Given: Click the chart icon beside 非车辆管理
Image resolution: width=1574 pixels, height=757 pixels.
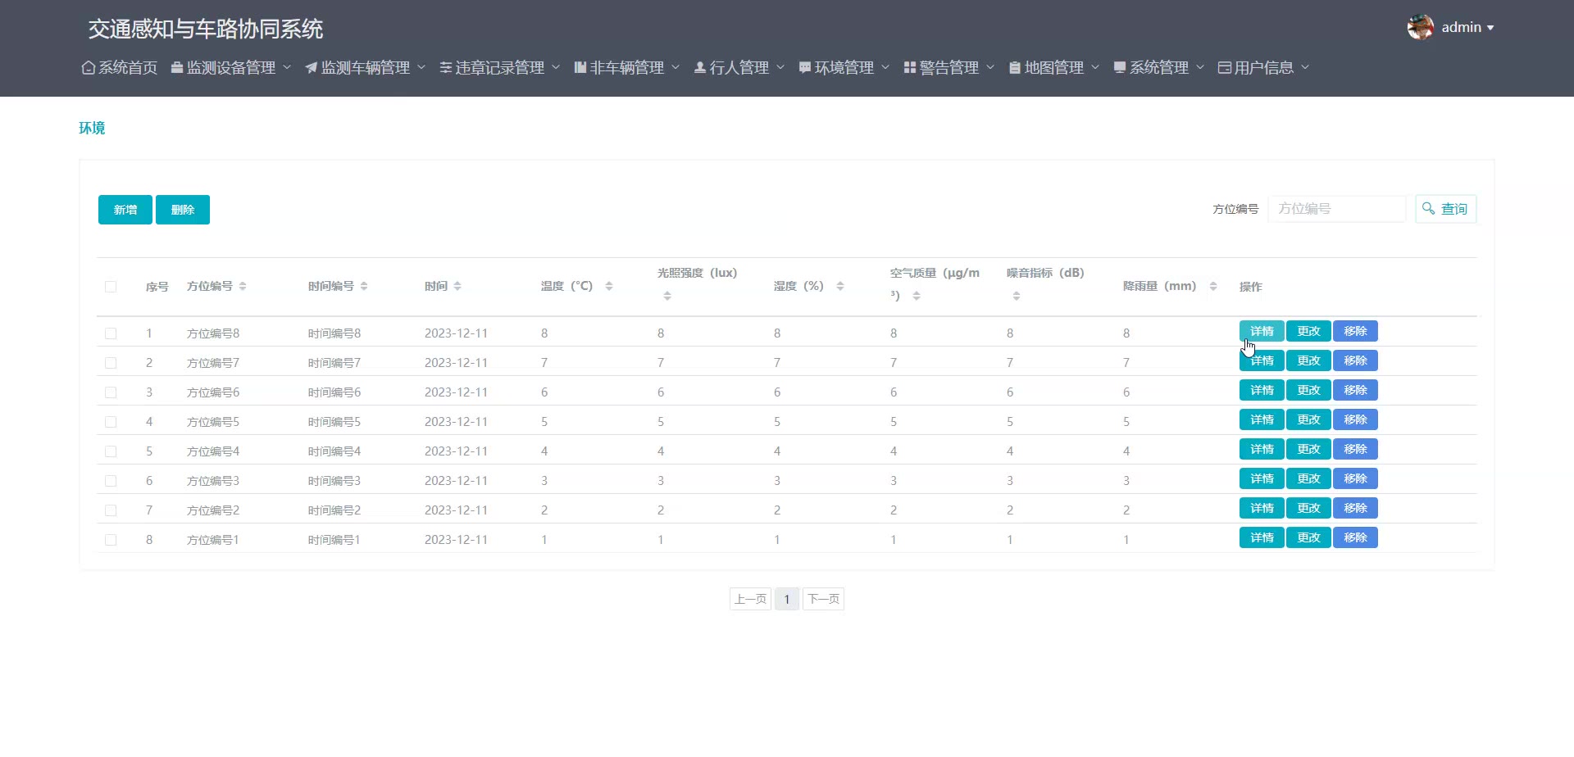Looking at the screenshot, I should tap(580, 68).
